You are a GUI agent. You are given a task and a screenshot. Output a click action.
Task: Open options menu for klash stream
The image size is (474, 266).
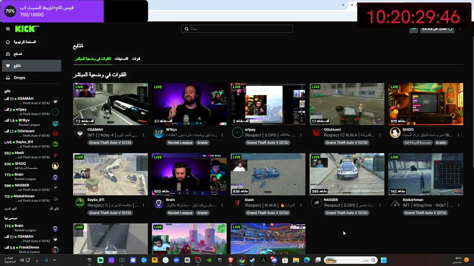coord(301,205)
